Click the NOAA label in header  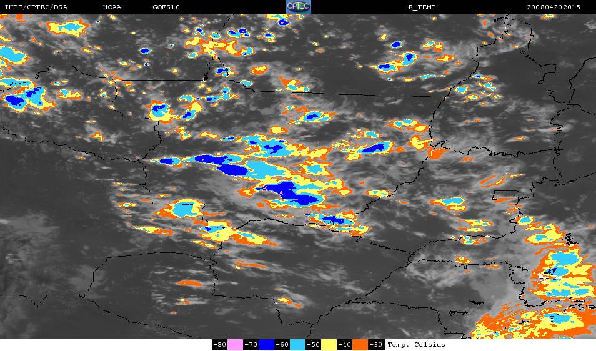click(x=112, y=7)
